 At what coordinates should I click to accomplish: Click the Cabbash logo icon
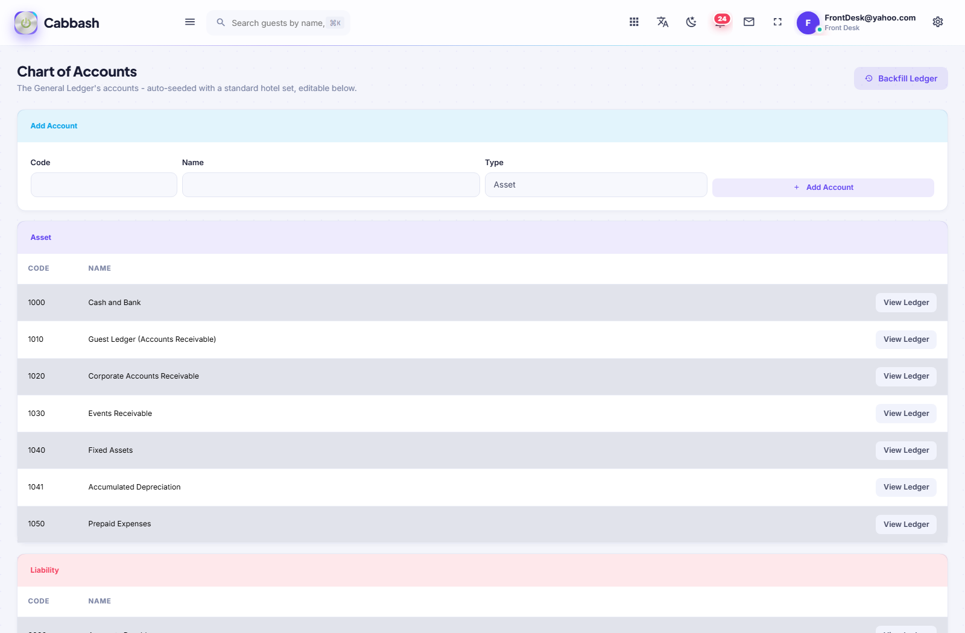(26, 23)
